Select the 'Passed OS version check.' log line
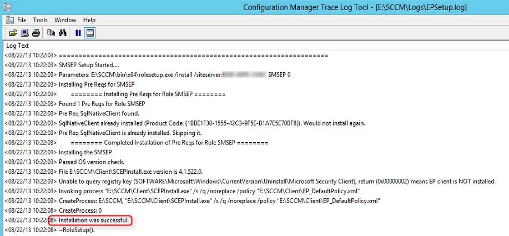Viewport: 509px width, 236px height. point(254,162)
